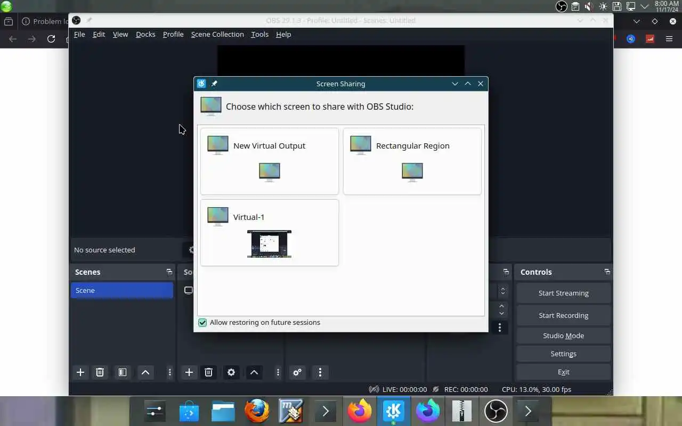The height and width of the screenshot is (426, 682).
Task: Undock the Scene Transitions panel
Action: tap(506, 272)
